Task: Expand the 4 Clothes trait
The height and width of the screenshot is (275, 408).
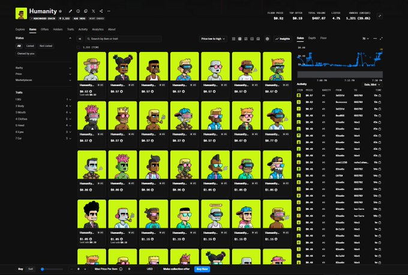Action: [43, 119]
